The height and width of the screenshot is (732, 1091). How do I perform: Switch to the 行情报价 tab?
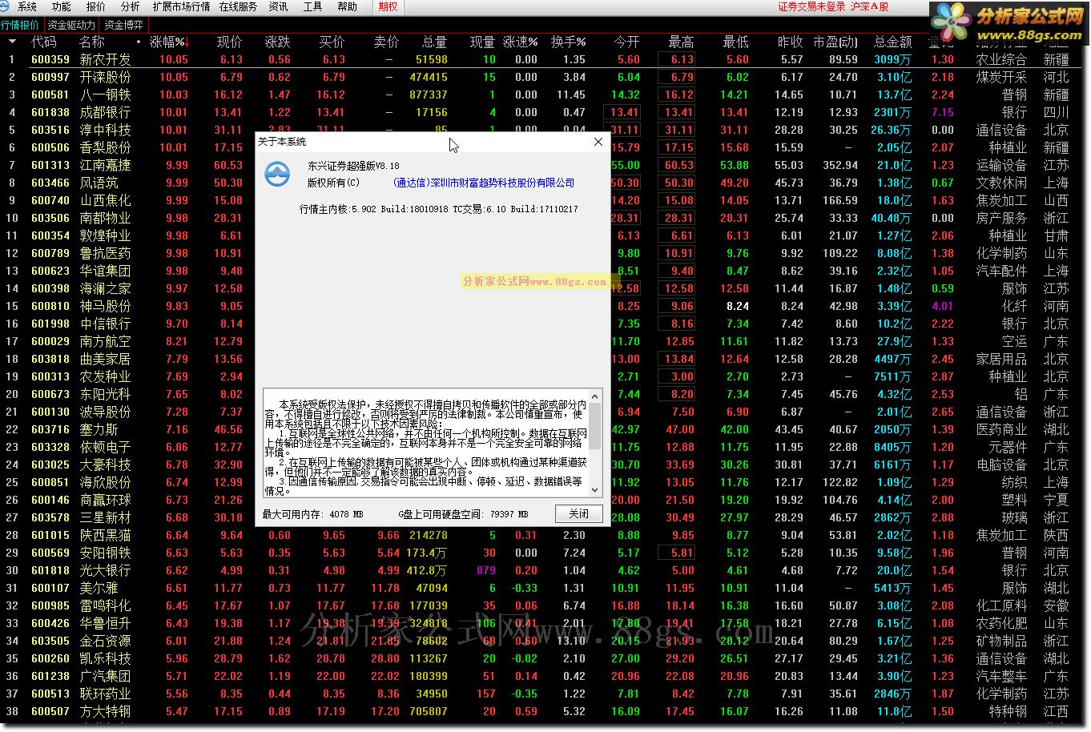20,25
